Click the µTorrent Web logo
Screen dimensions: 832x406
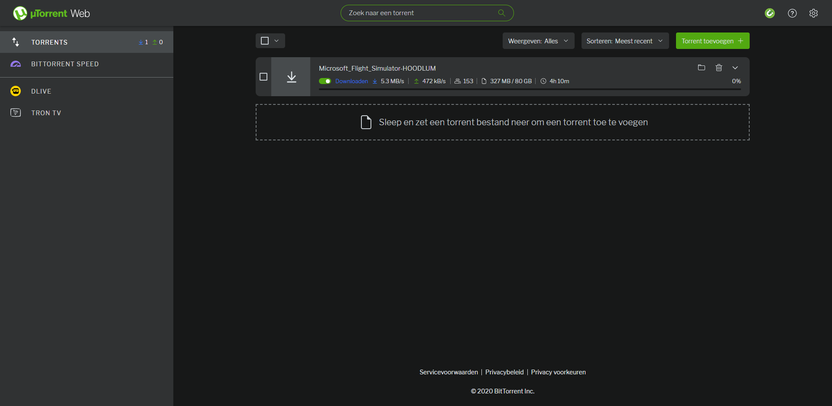pos(51,13)
